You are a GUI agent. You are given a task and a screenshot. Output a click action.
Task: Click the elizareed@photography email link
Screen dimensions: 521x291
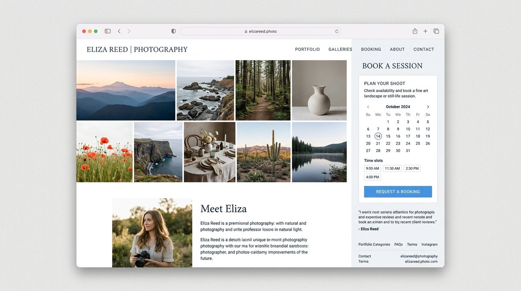coord(419,256)
